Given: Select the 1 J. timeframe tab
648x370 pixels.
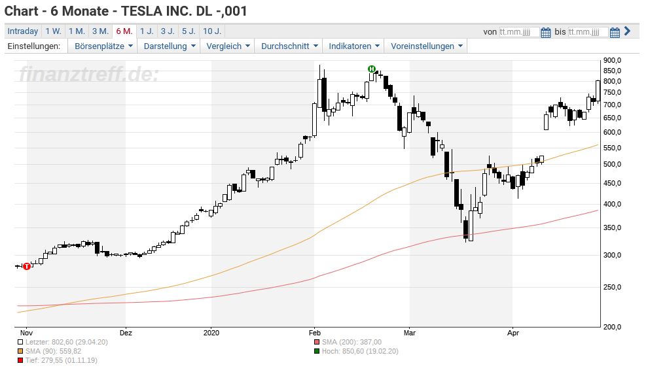Looking at the screenshot, I should click(147, 31).
